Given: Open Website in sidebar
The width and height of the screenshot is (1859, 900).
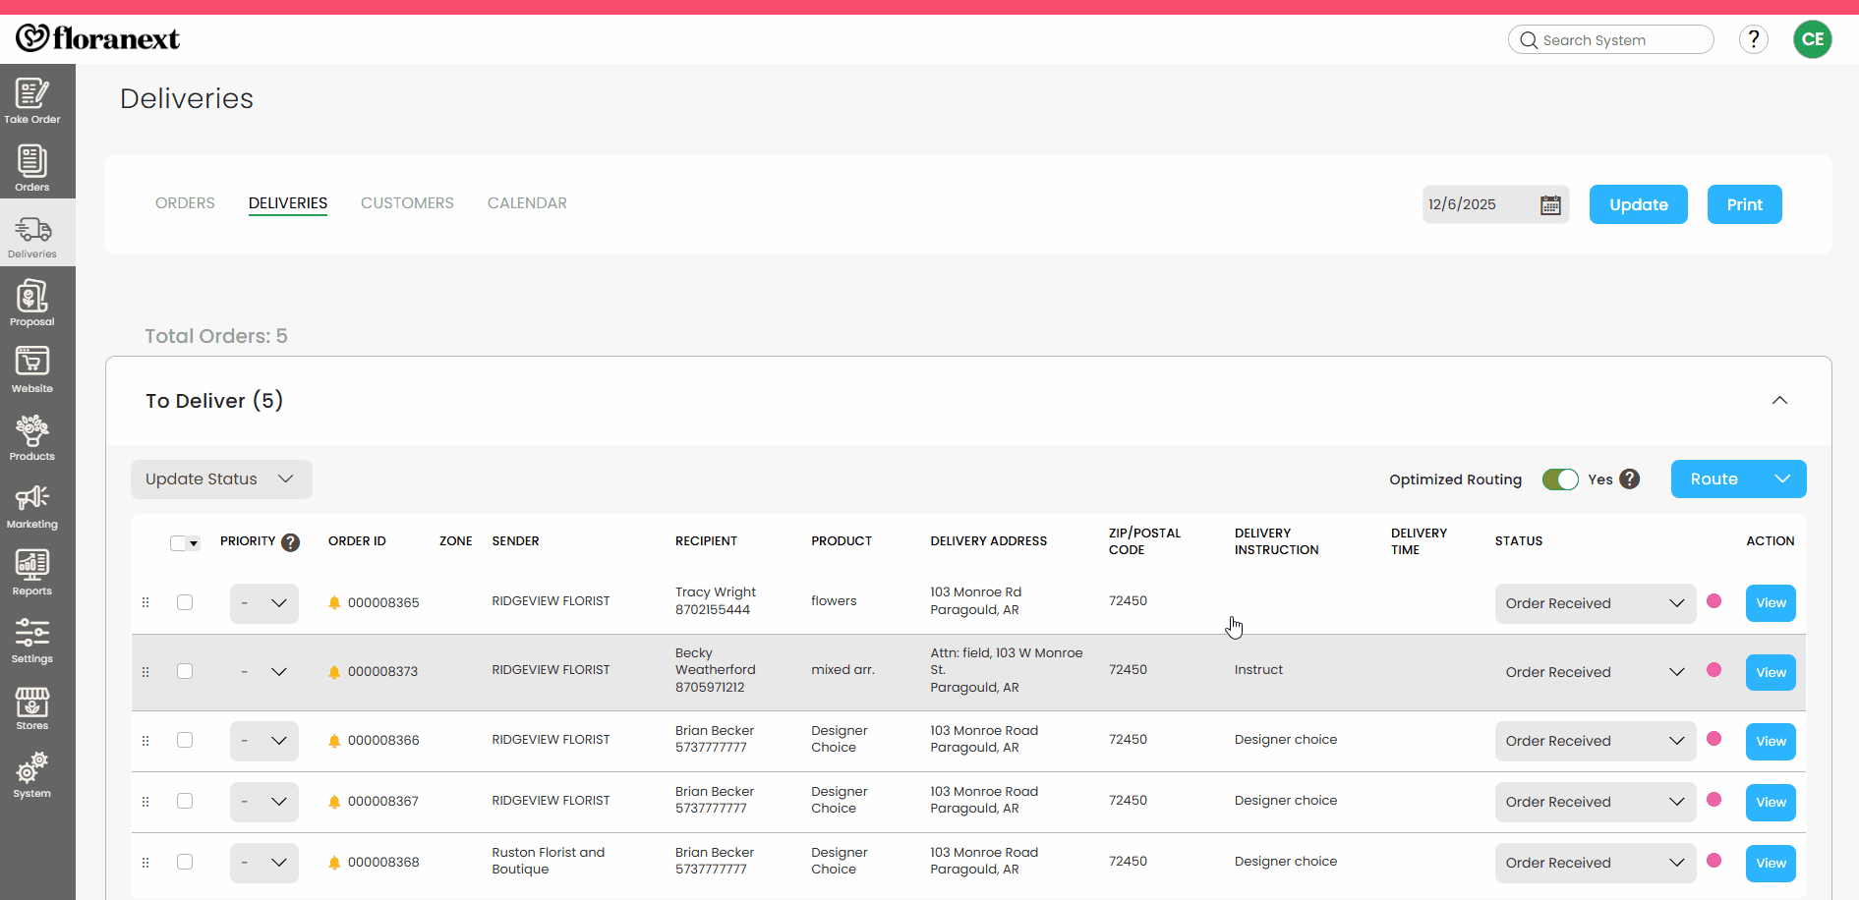Looking at the screenshot, I should click(32, 369).
